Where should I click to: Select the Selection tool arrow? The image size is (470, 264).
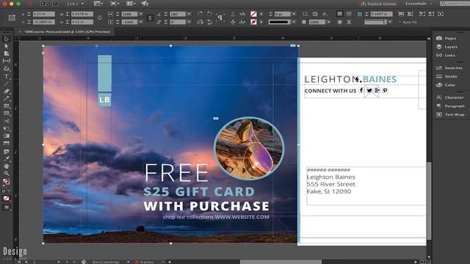pos(7,39)
